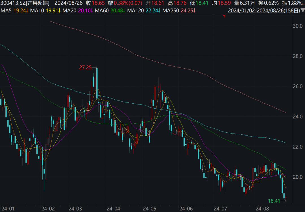Viewport: 305px width, 212px height.
Task: Click the 2024/01/02-2024/08/26(158日) date range link
Action: coord(264,10)
